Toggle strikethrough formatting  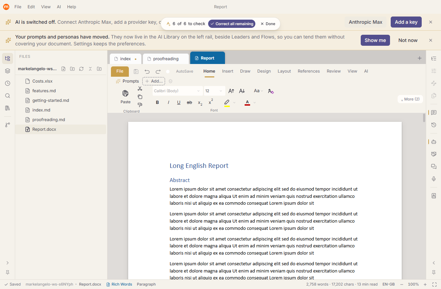point(189,103)
